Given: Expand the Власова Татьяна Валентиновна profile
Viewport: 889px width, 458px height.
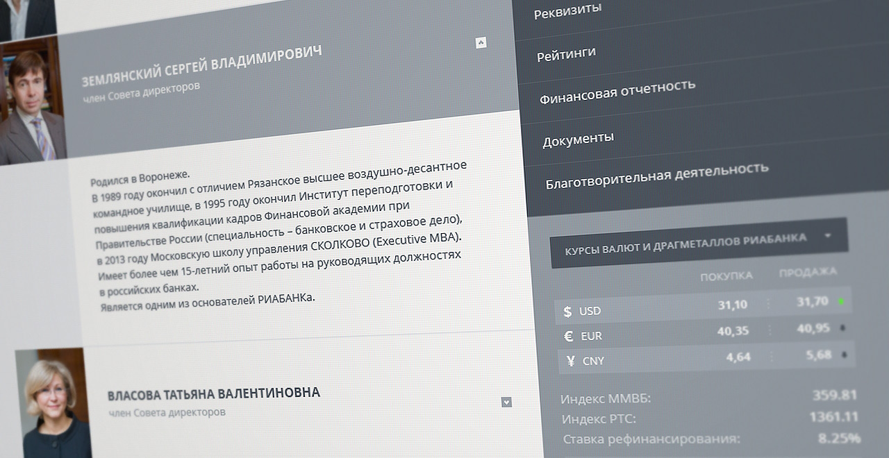Looking at the screenshot, I should point(506,402).
